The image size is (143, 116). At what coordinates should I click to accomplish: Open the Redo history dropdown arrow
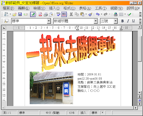coord(109,14)
